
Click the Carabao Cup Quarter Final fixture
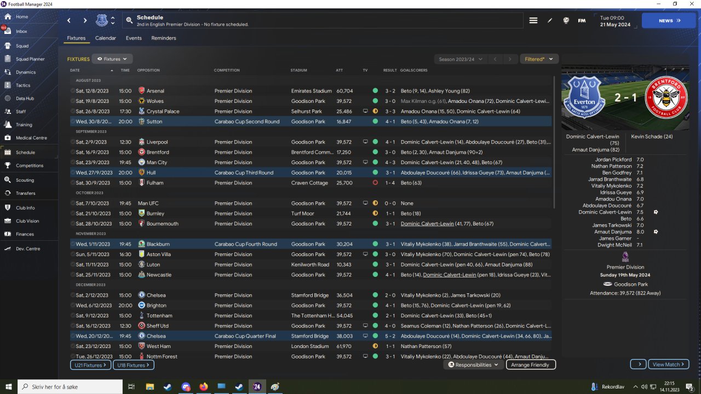[311, 336]
